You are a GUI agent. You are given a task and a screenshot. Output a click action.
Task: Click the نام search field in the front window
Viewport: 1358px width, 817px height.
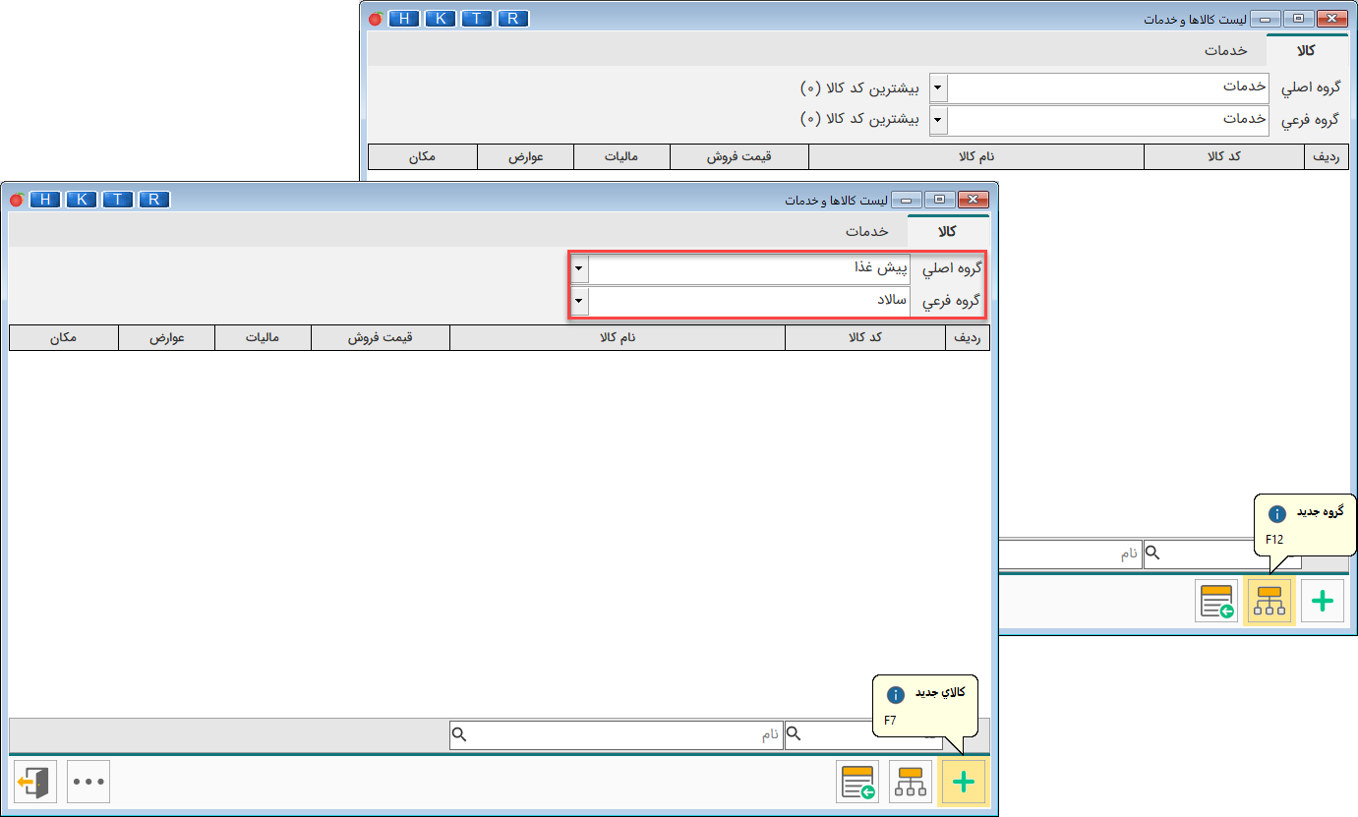click(x=617, y=734)
